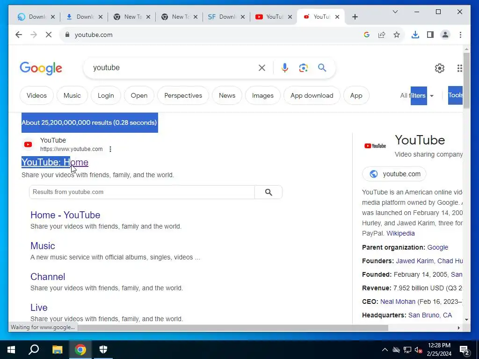Open File Explorer from the taskbar
Viewport: 479px width, 359px height.
[57, 350]
